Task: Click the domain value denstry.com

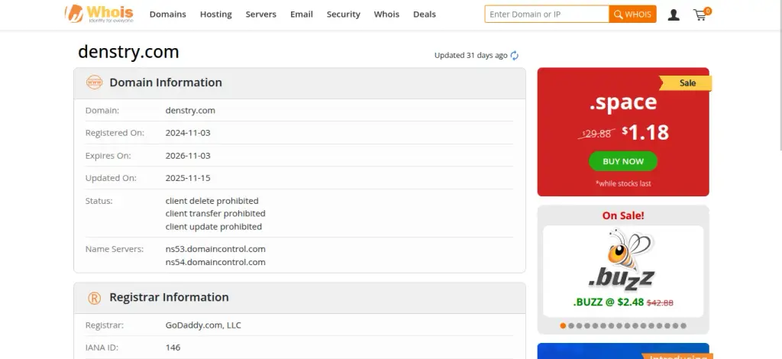Action: coord(190,110)
